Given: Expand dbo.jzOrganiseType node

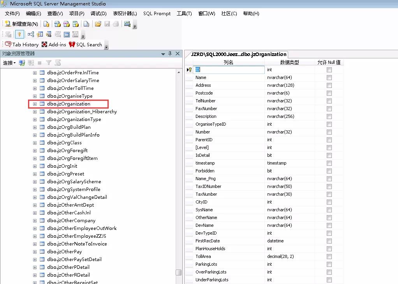Looking at the screenshot, I should coord(35,96).
